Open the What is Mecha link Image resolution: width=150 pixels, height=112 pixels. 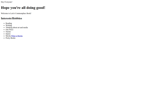17,36
